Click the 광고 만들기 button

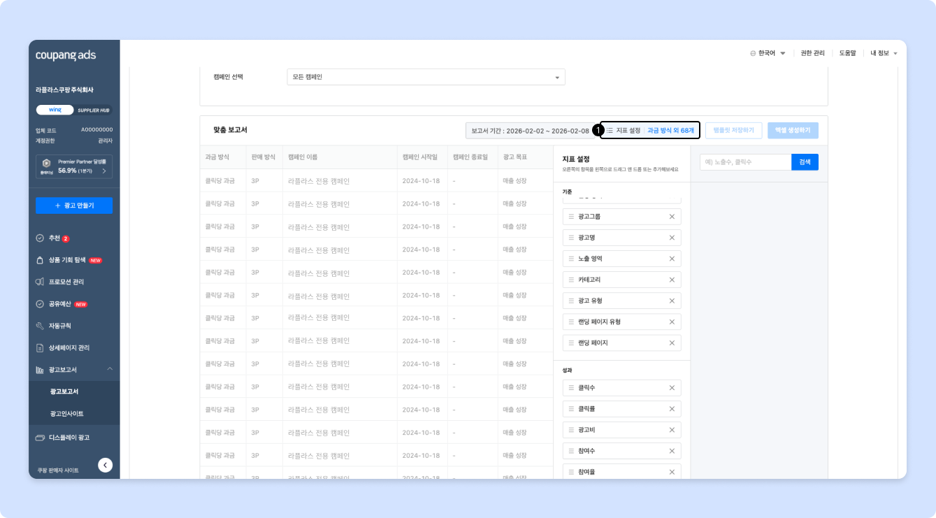click(x=74, y=206)
